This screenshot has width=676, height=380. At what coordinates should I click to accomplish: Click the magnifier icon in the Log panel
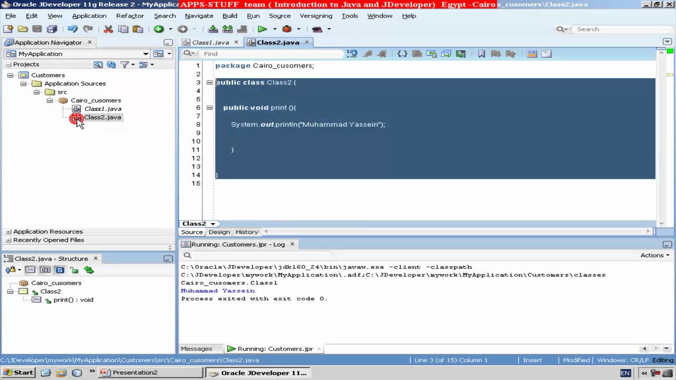click(x=187, y=255)
